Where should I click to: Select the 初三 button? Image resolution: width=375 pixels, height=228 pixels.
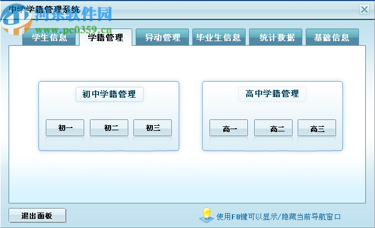point(153,128)
